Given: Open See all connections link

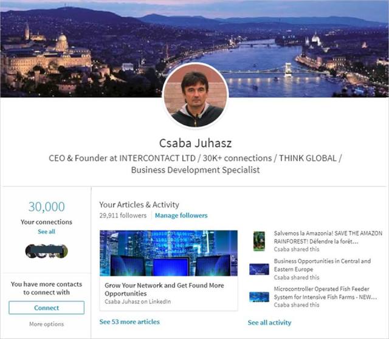Looking at the screenshot, I should (x=46, y=231).
